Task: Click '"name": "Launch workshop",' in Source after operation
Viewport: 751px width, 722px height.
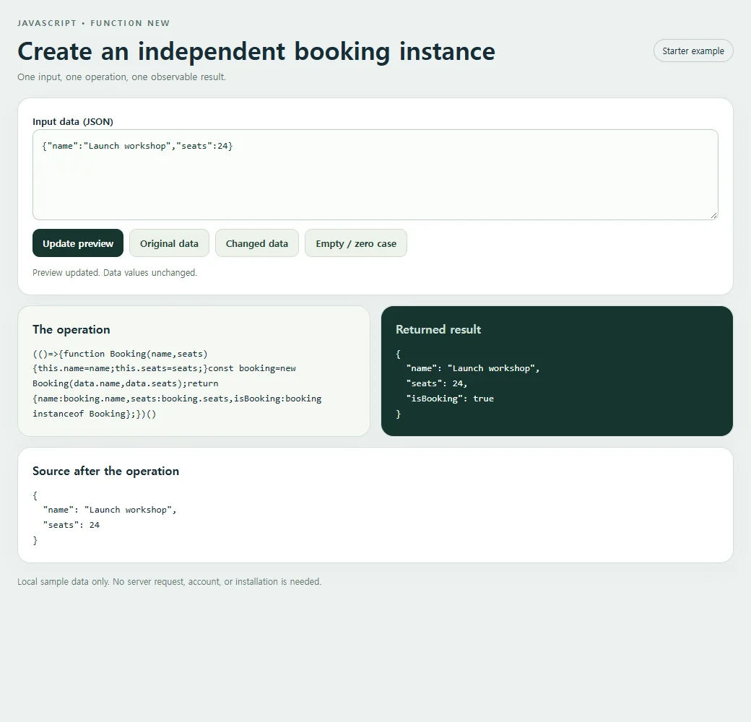Action: (110, 510)
